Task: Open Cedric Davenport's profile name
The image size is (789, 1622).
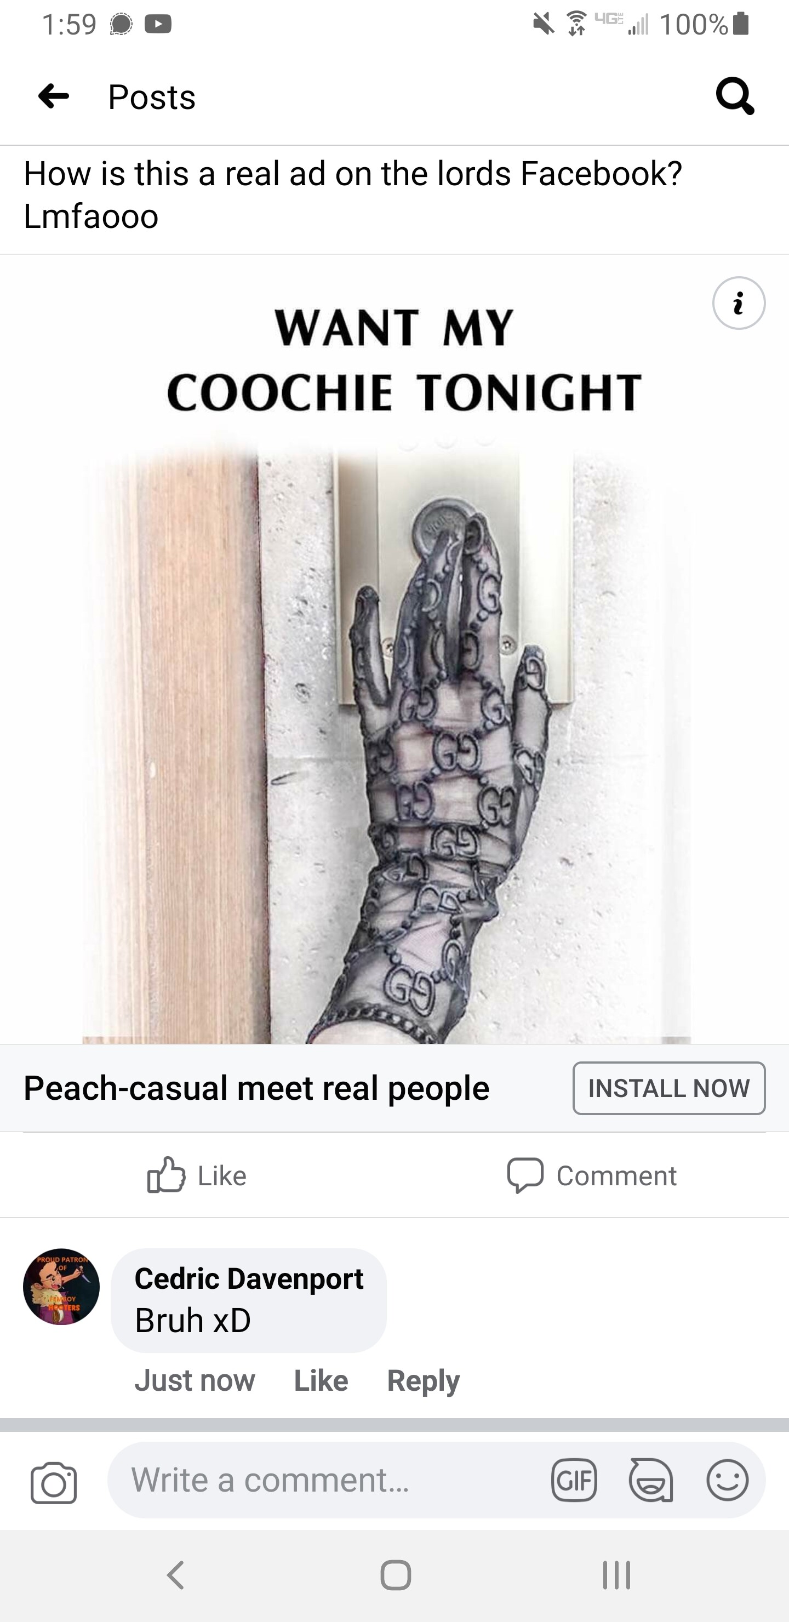Action: [x=249, y=1278]
